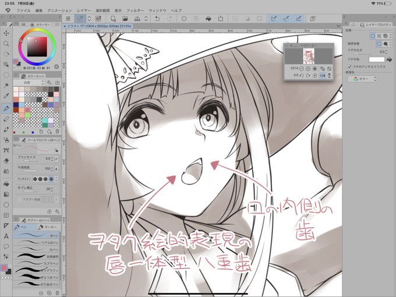Click the brush size stepper arrows
The height and width of the screenshot is (297, 396).
52,159
